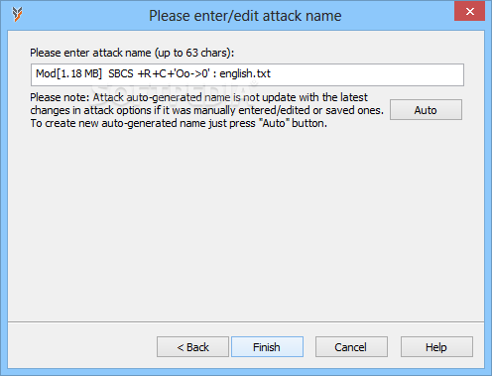
Task: Click the application logo icon in title bar
Action: [17, 14]
